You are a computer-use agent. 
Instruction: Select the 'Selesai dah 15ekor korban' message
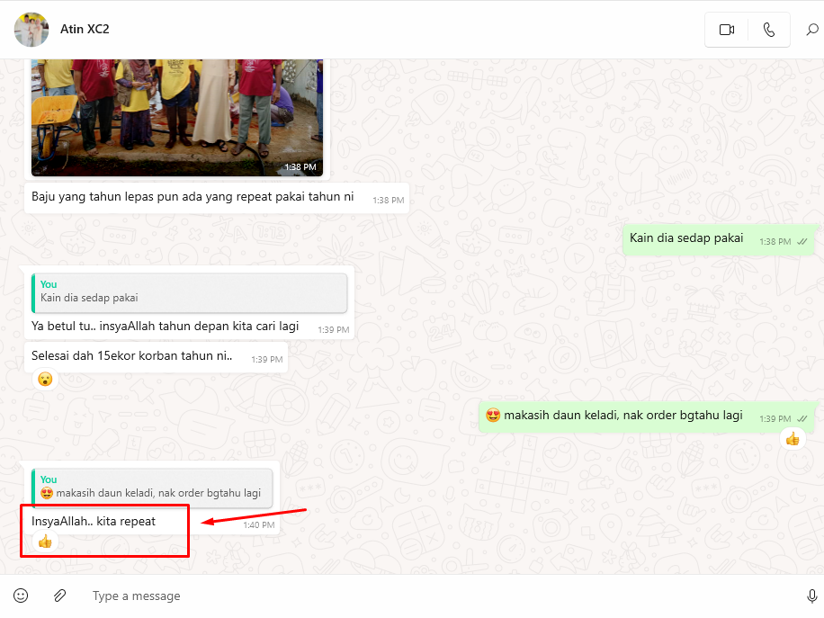pyautogui.click(x=132, y=356)
